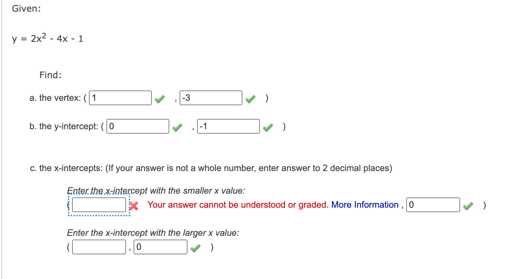Click the green checkmark beside vertex y-value
The height and width of the screenshot is (279, 513).
250,99
